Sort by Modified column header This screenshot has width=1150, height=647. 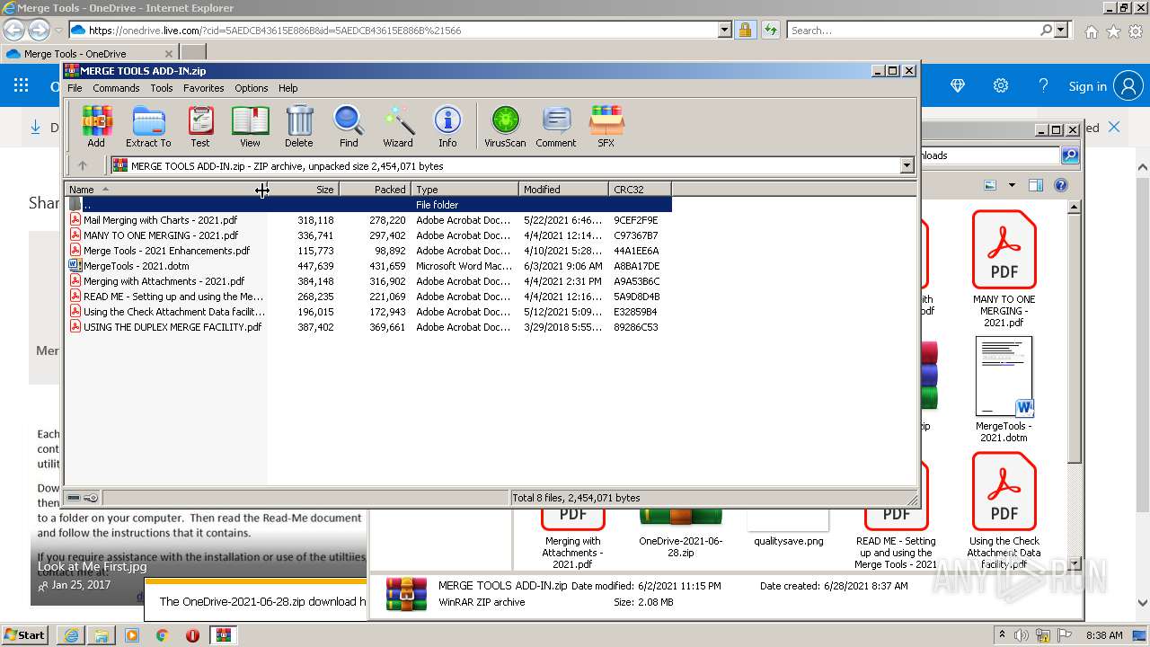click(x=563, y=190)
